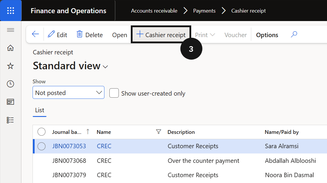The height and width of the screenshot is (183, 327).
Task: Click Open in the action pane
Action: tap(119, 35)
